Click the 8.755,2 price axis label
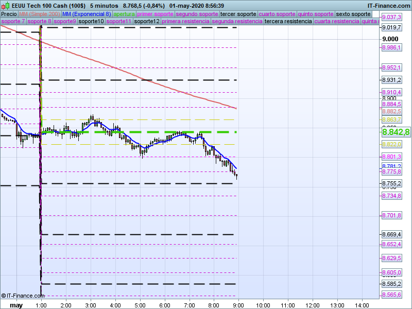412x309 pixels. click(391, 183)
